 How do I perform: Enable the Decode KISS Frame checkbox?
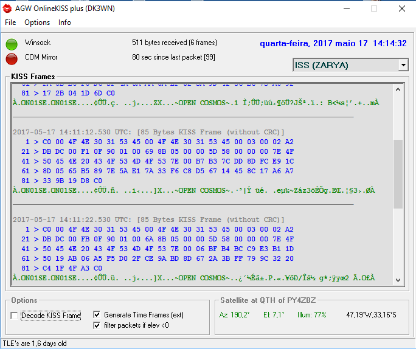[x=14, y=316]
